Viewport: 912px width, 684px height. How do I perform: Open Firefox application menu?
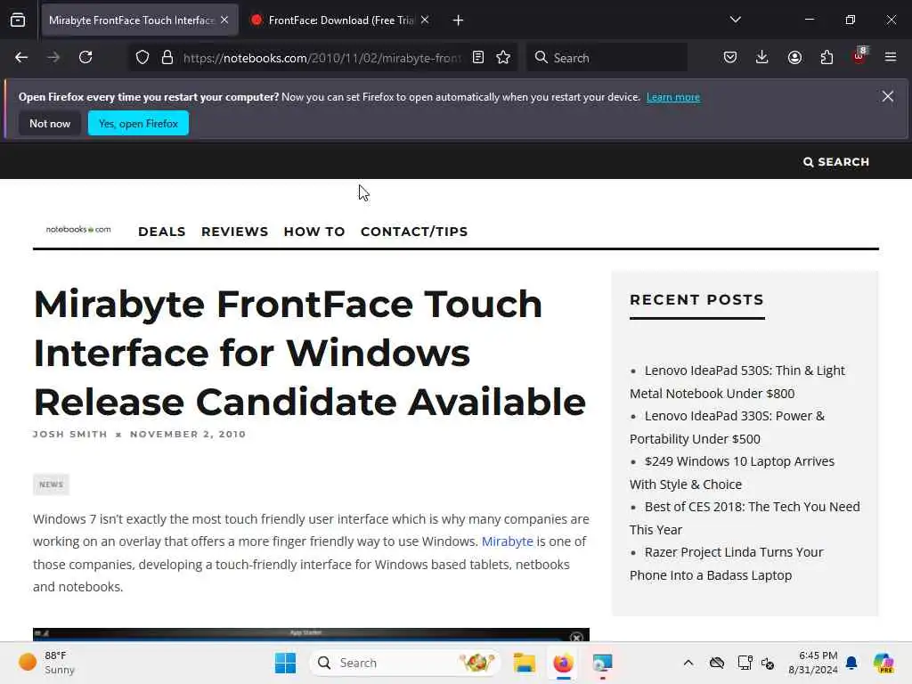(891, 57)
